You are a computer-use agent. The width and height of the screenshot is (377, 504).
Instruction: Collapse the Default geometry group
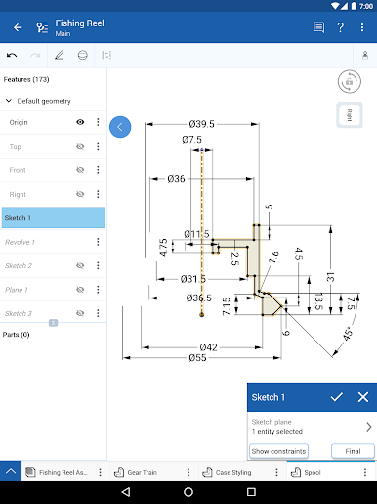click(x=9, y=101)
